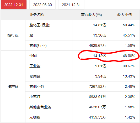
Task: Click the 业务名称 column header
Action: (37, 15)
